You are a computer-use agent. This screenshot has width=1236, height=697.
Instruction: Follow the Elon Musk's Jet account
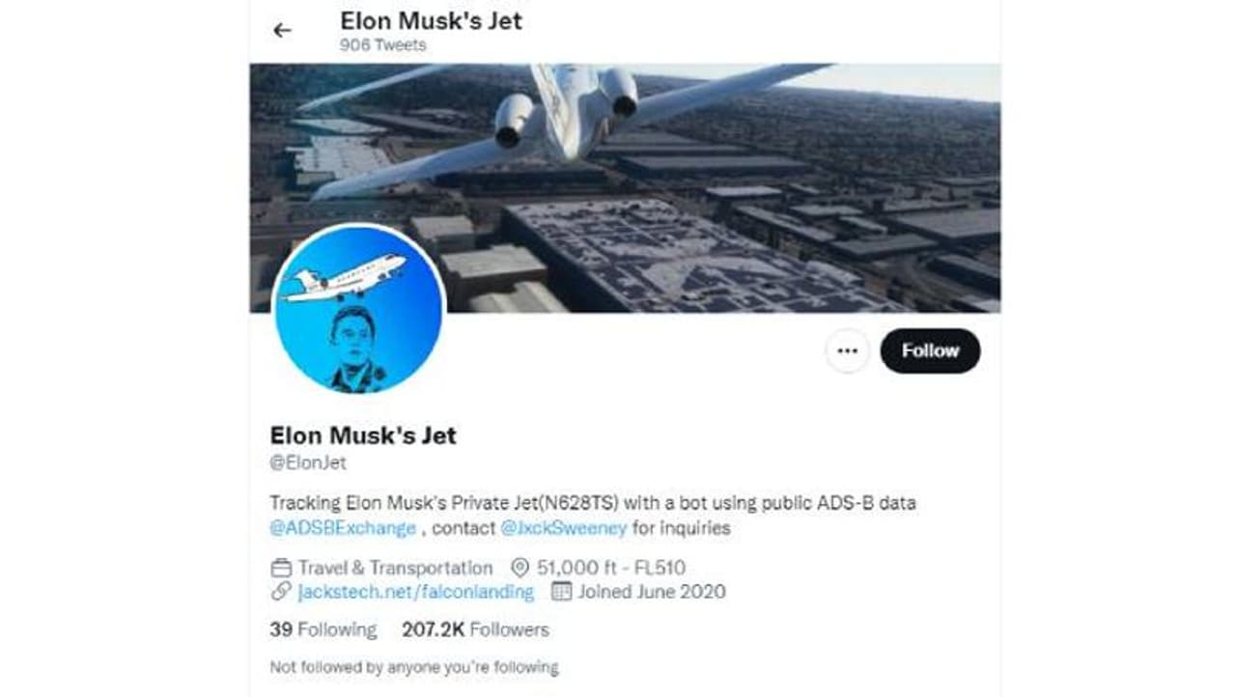point(930,350)
